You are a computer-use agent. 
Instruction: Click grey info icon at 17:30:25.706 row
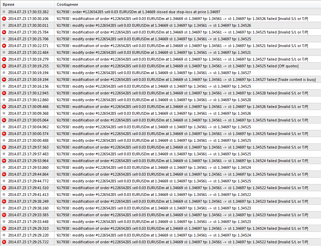click(4, 39)
